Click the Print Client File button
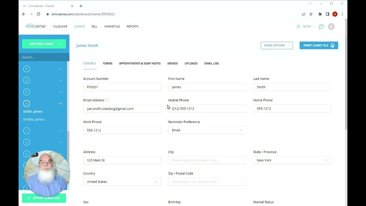 tap(318, 45)
